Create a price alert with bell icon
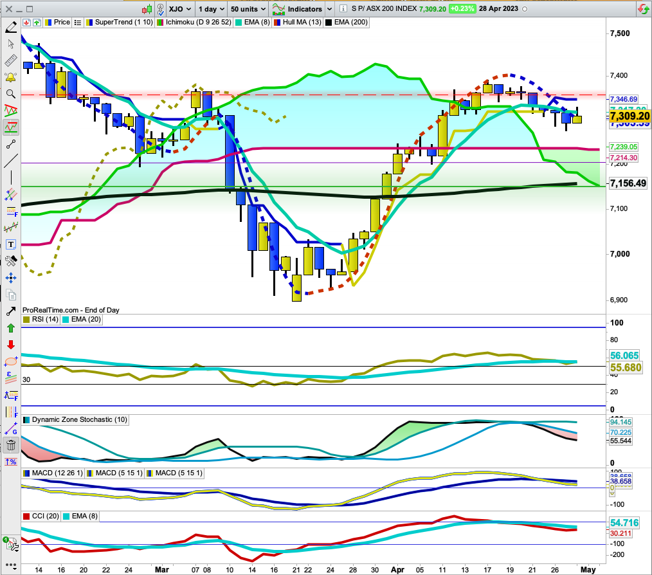Image resolution: width=652 pixels, height=575 pixels. [11, 77]
